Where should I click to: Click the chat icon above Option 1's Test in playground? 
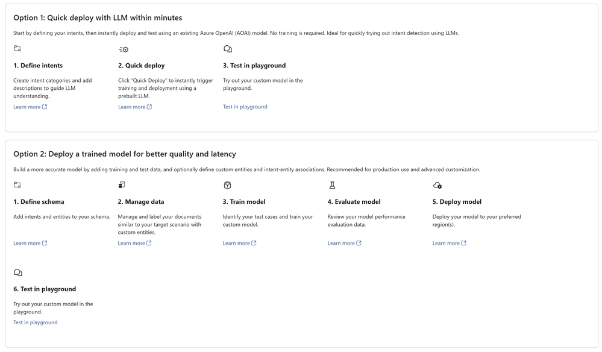pos(228,49)
